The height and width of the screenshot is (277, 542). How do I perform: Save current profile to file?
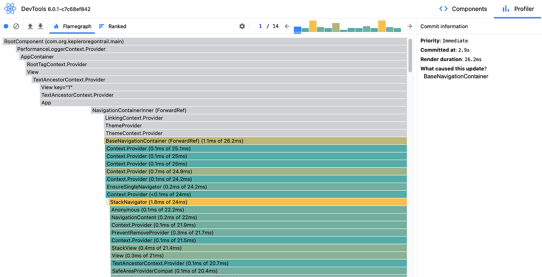click(41, 26)
